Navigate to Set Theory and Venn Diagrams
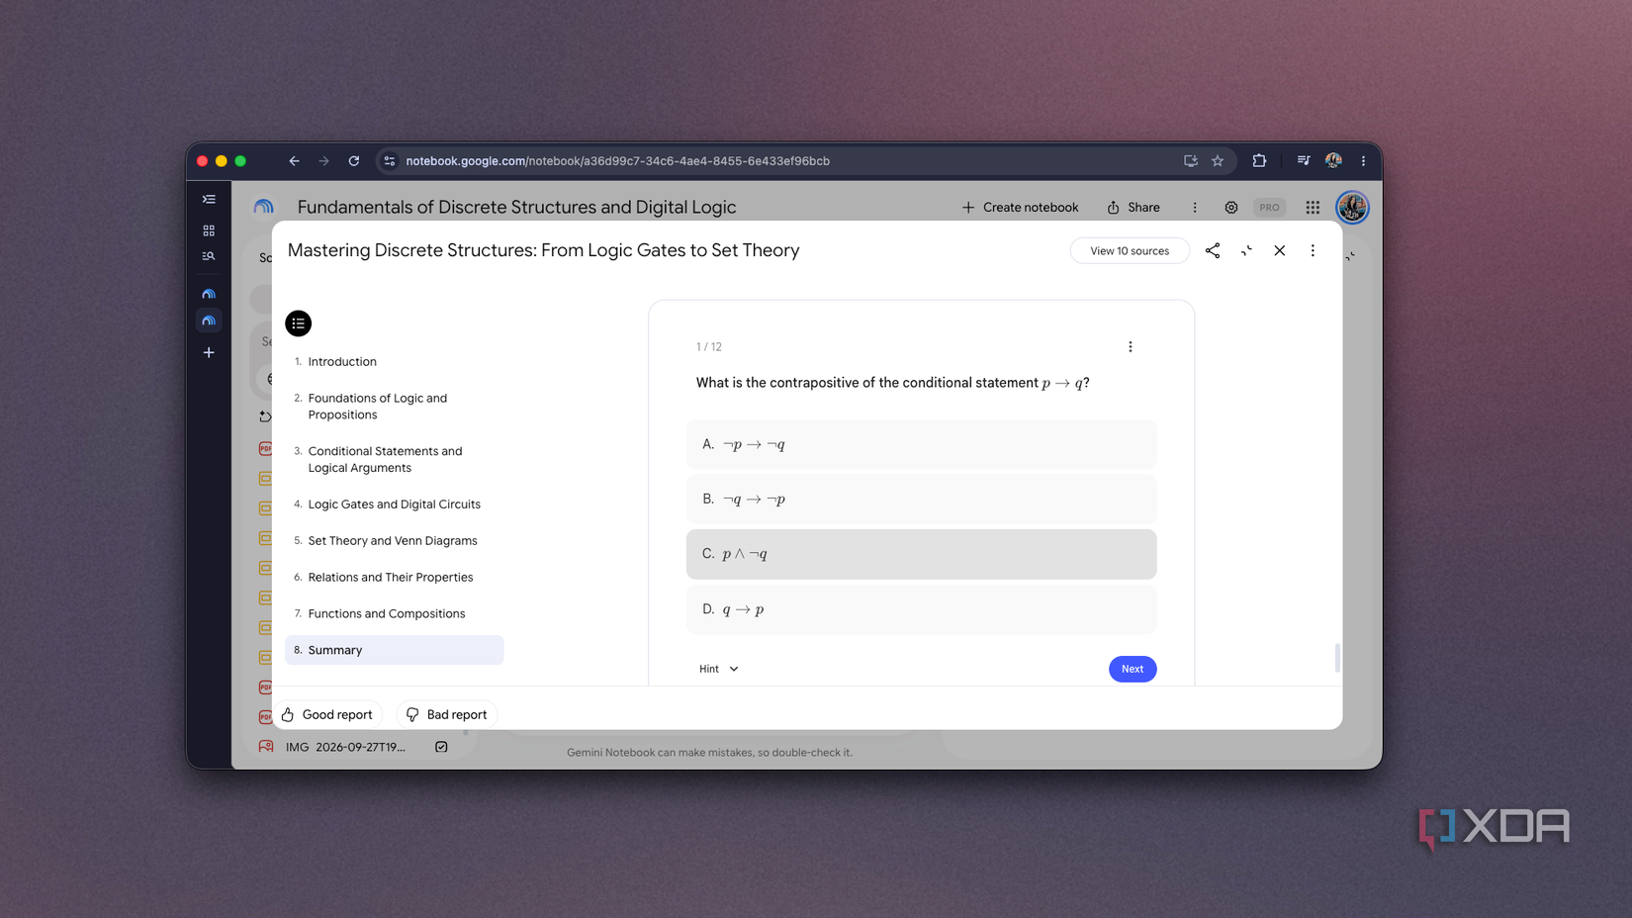Image resolution: width=1632 pixels, height=918 pixels. tap(393, 541)
